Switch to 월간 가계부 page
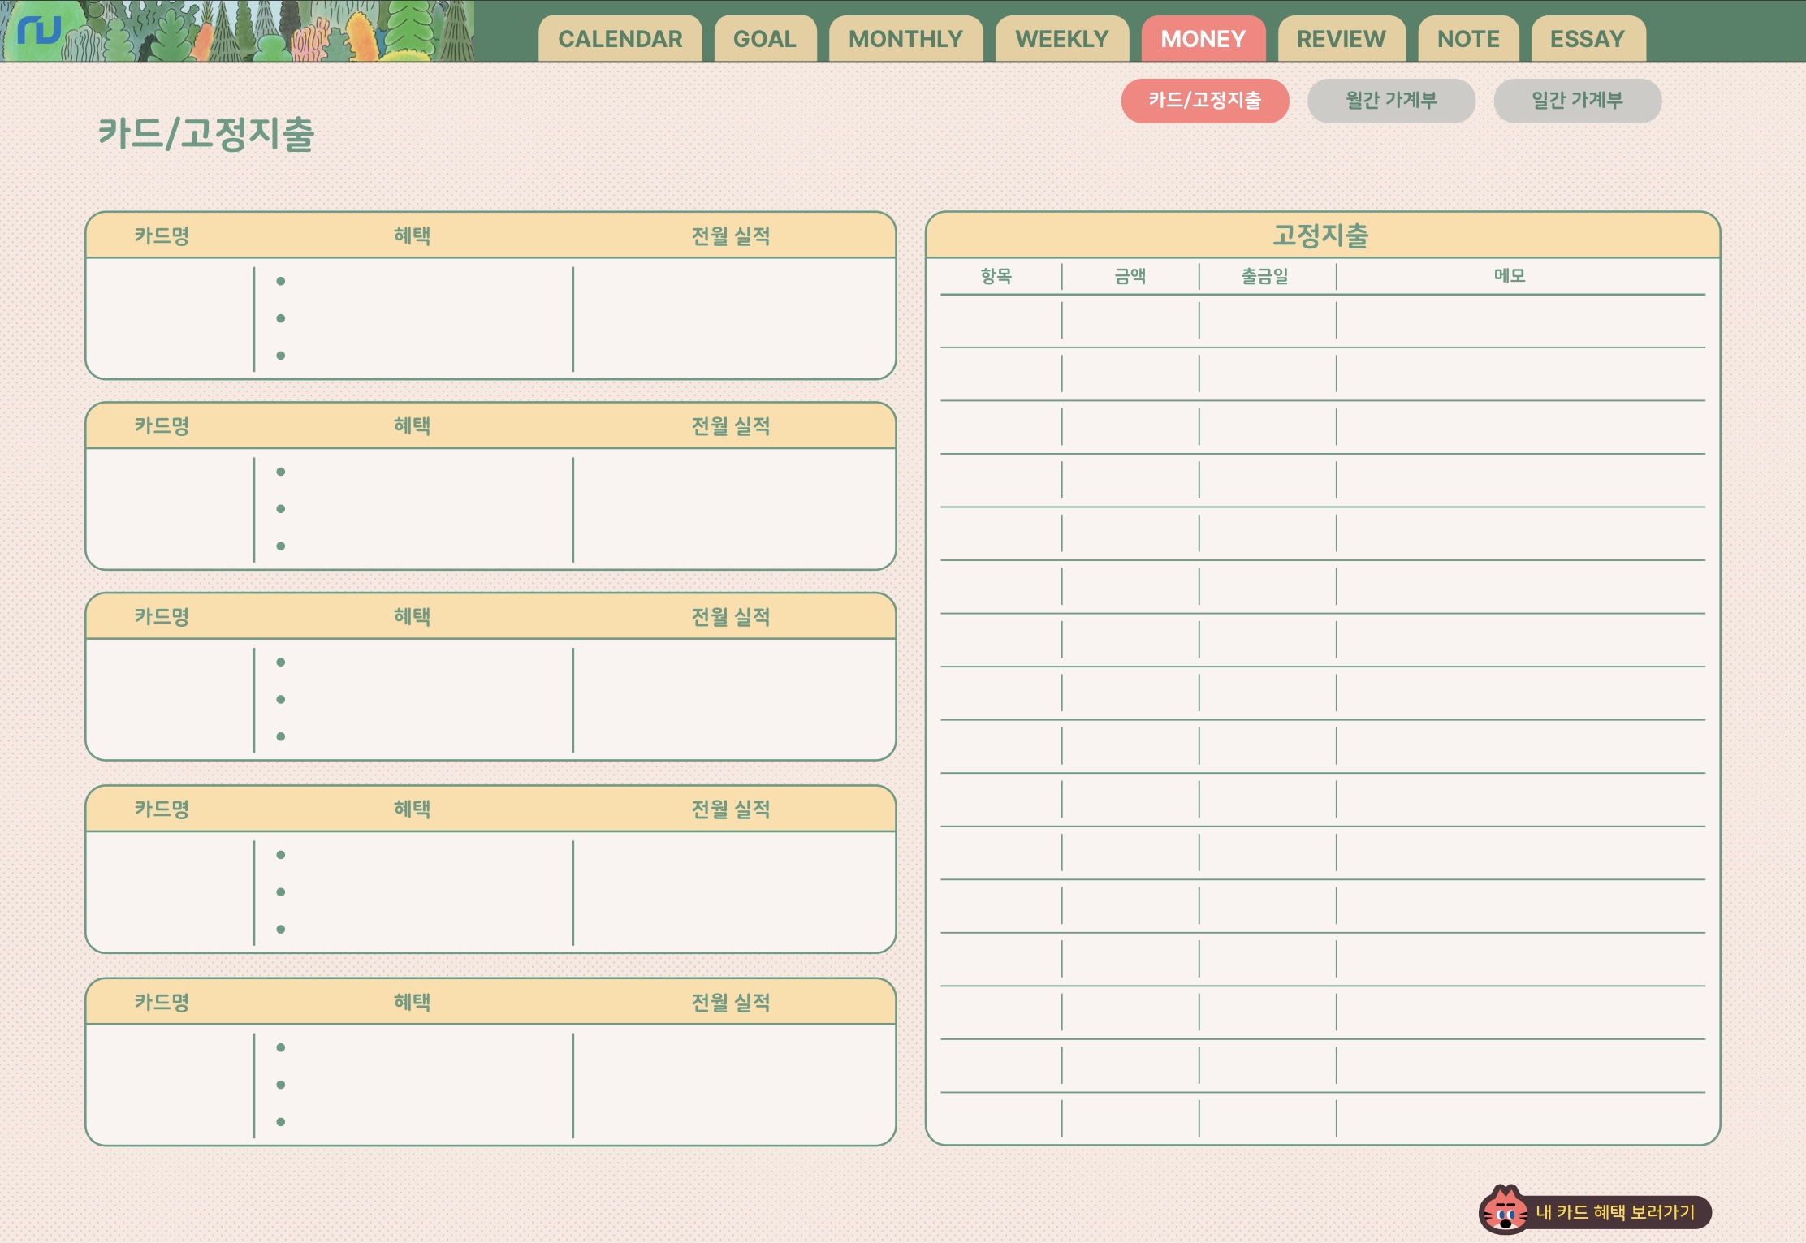 [x=1390, y=101]
